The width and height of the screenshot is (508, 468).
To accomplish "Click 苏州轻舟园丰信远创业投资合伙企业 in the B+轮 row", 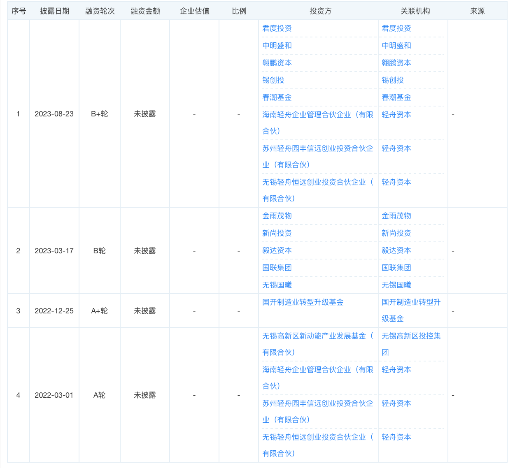I will click(x=318, y=157).
